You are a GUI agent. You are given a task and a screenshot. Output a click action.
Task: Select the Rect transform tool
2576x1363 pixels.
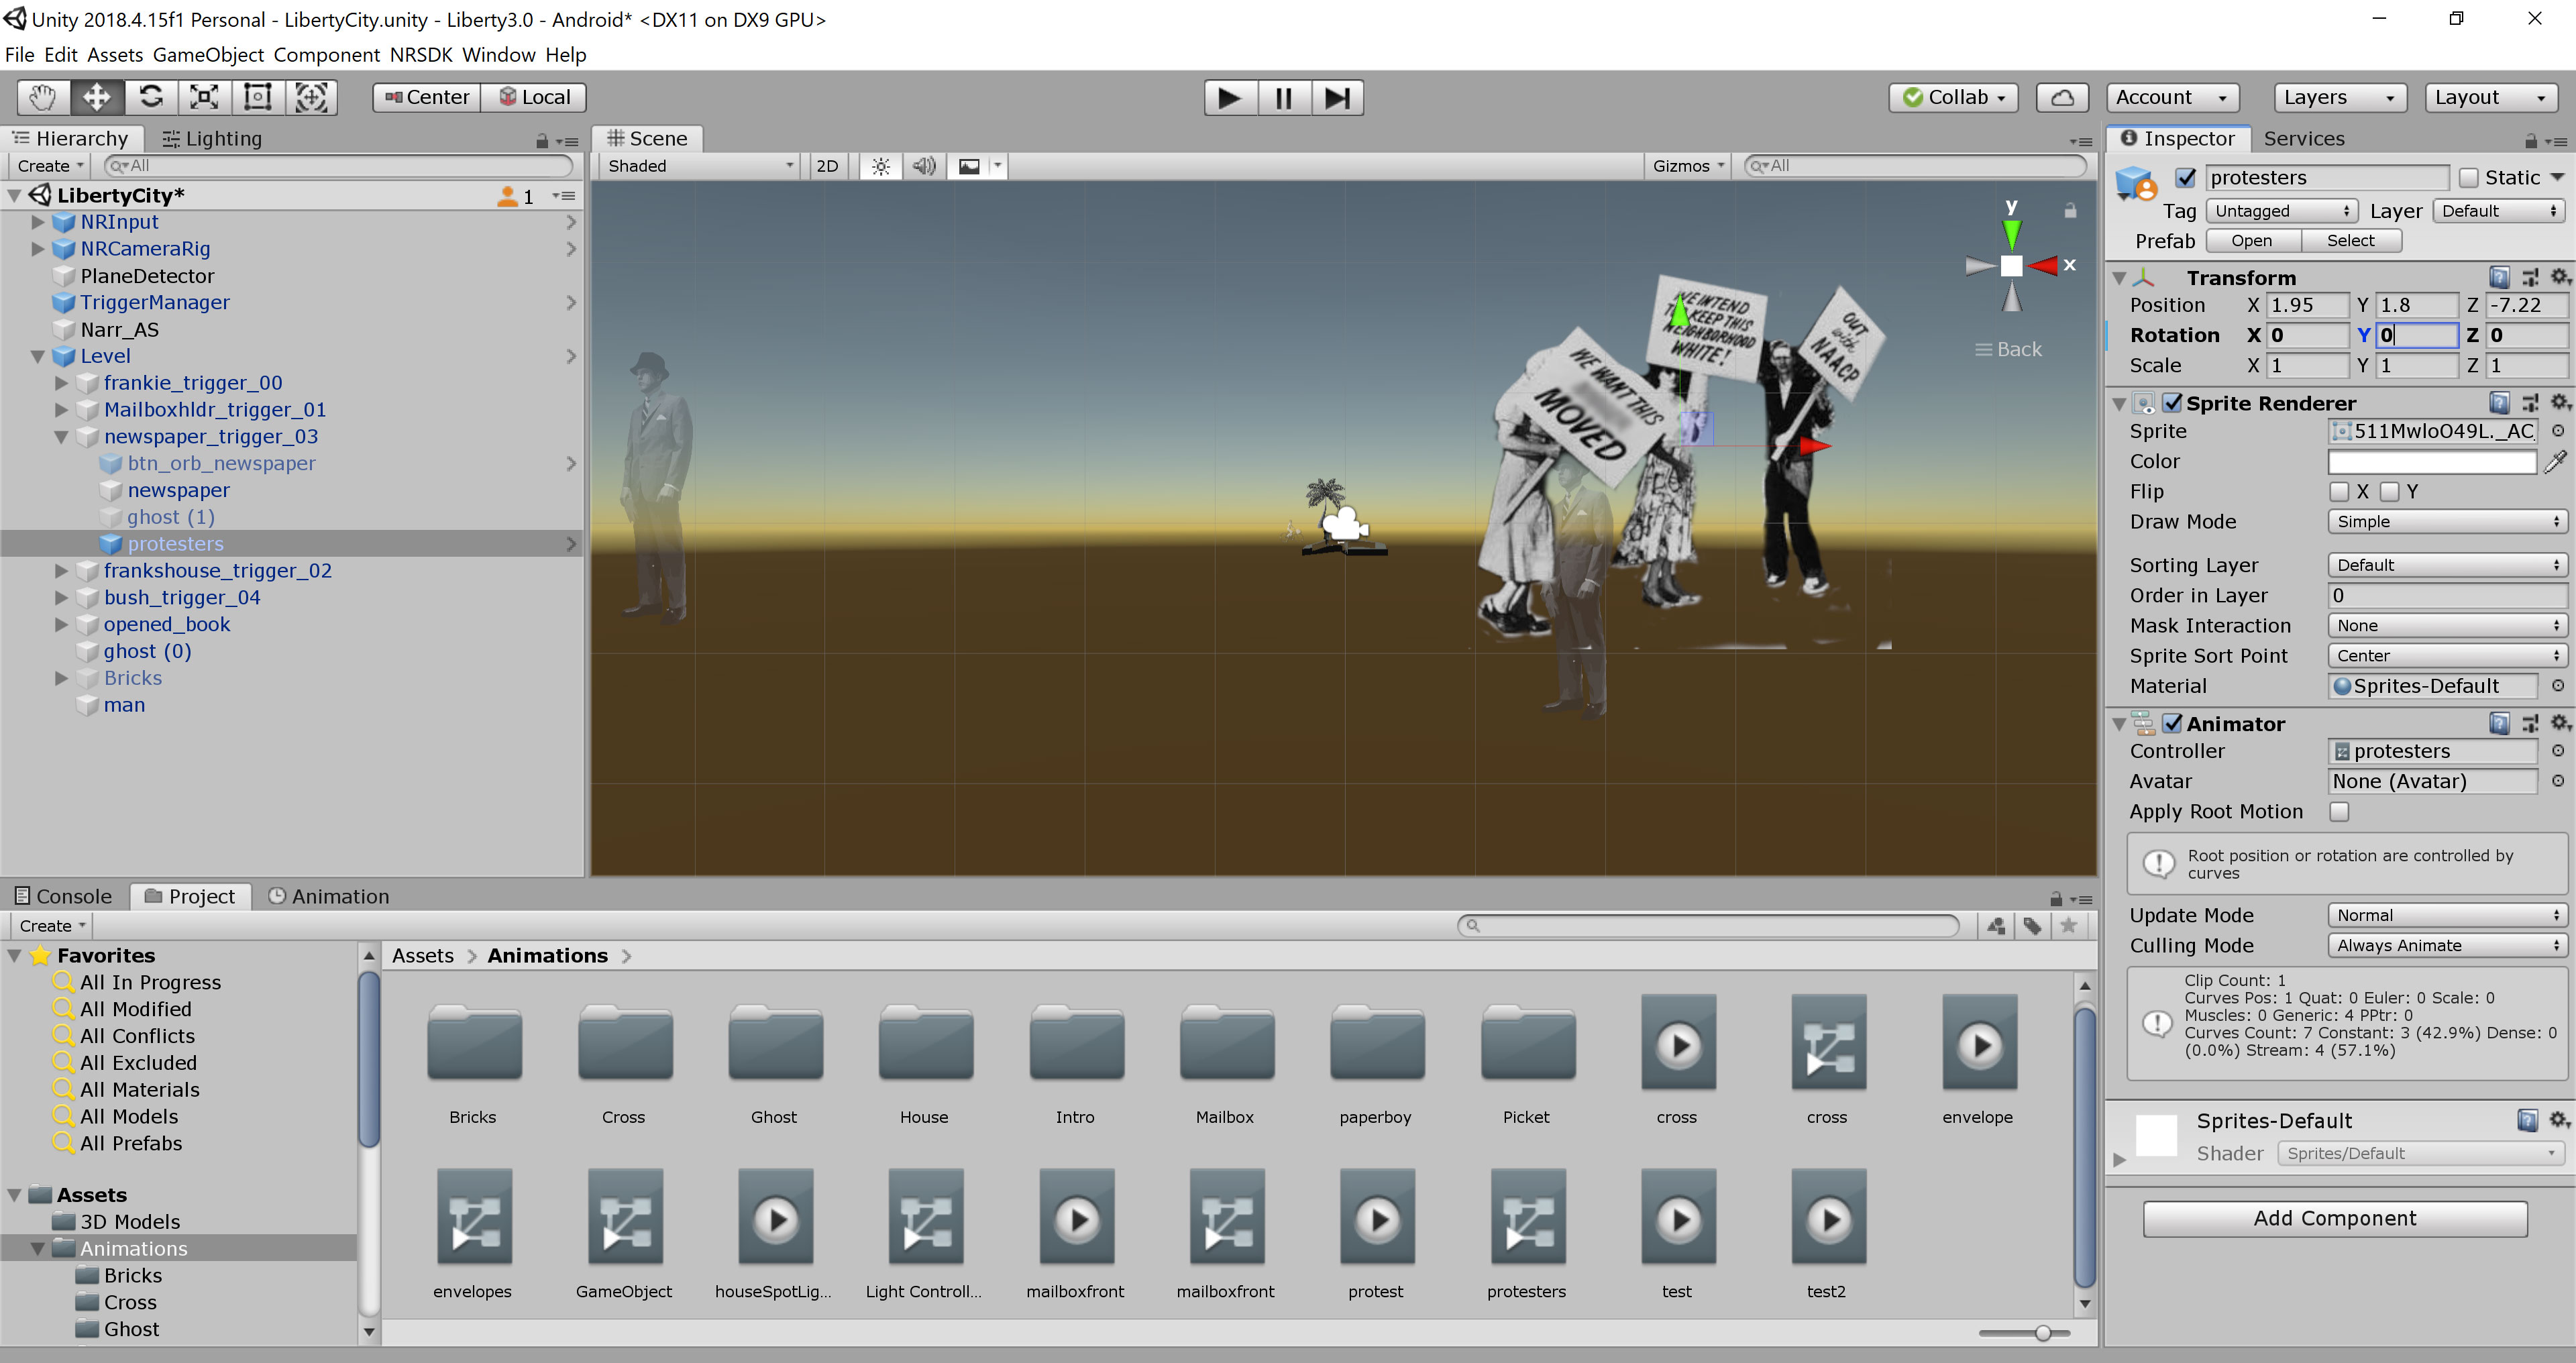pos(258,97)
